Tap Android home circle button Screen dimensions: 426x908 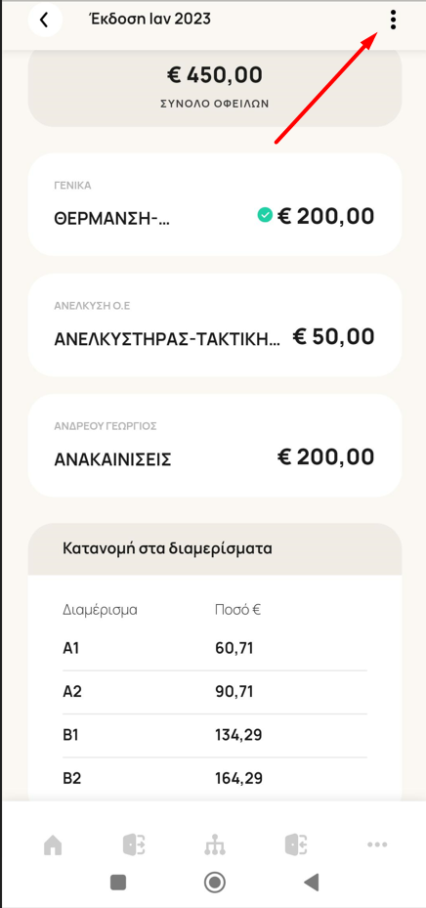(215, 882)
